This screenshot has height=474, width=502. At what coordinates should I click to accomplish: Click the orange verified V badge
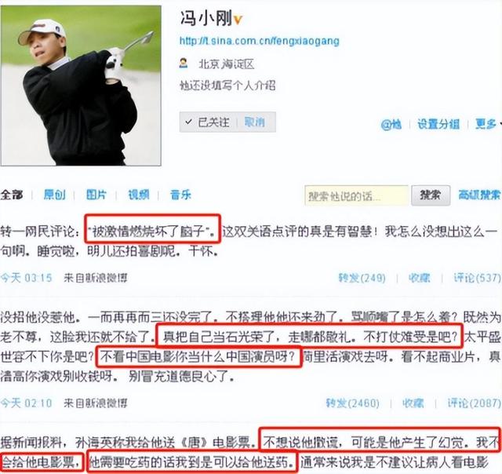(x=238, y=20)
